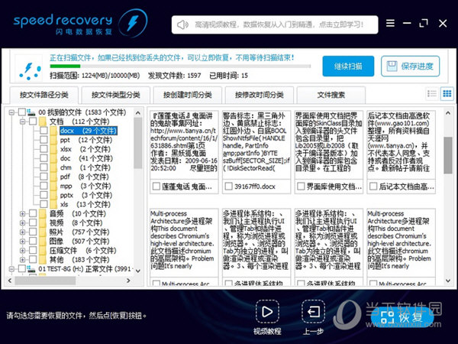
Task: Click the 上一步 back icon
Action: (313, 314)
